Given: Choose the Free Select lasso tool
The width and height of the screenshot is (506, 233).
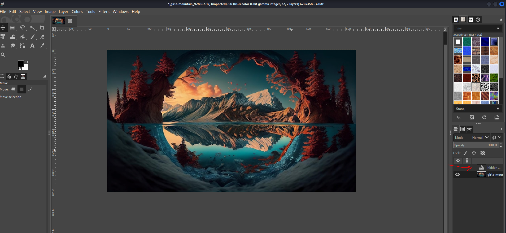Looking at the screenshot, I should pyautogui.click(x=23, y=28).
